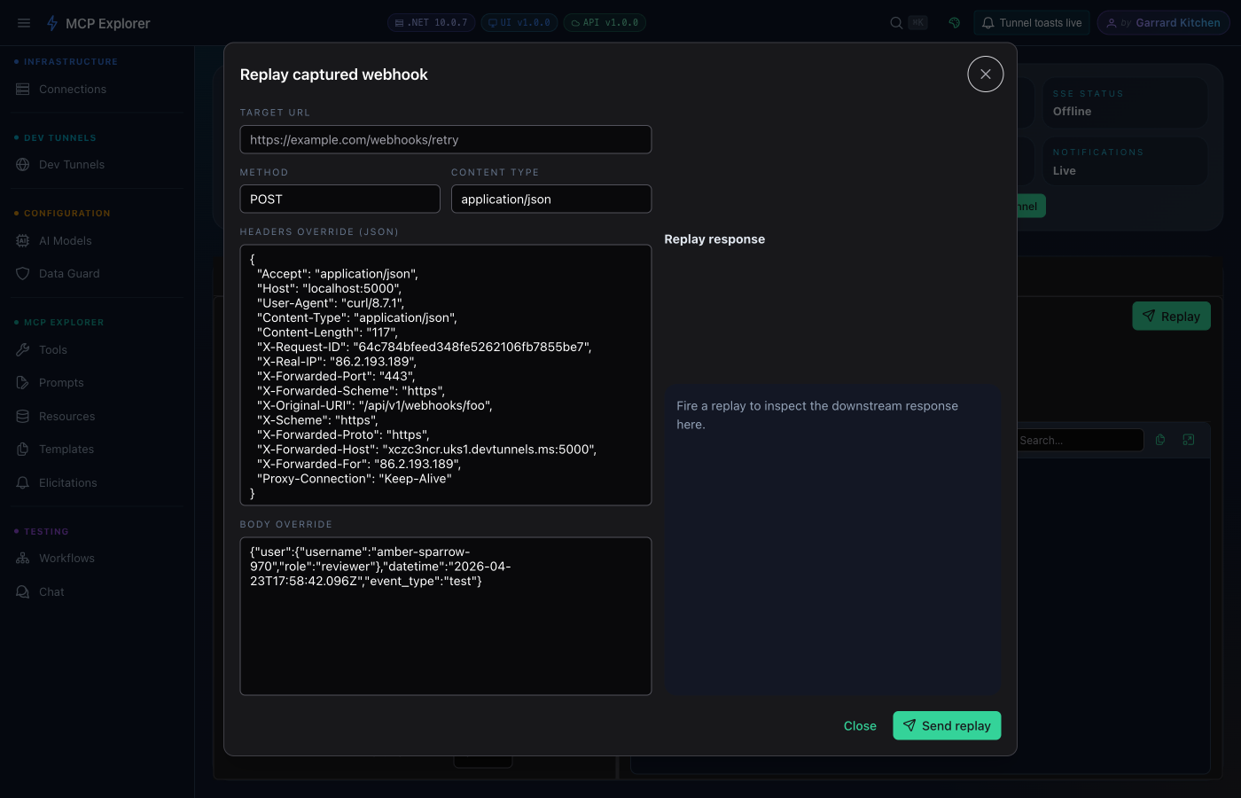1241x798 pixels.
Task: Click the API v1.0.0 version badge
Action: tap(605, 23)
